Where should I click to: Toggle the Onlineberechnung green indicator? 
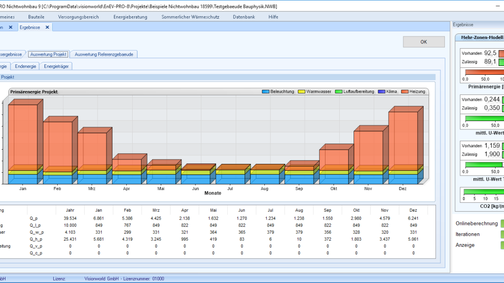502,223
